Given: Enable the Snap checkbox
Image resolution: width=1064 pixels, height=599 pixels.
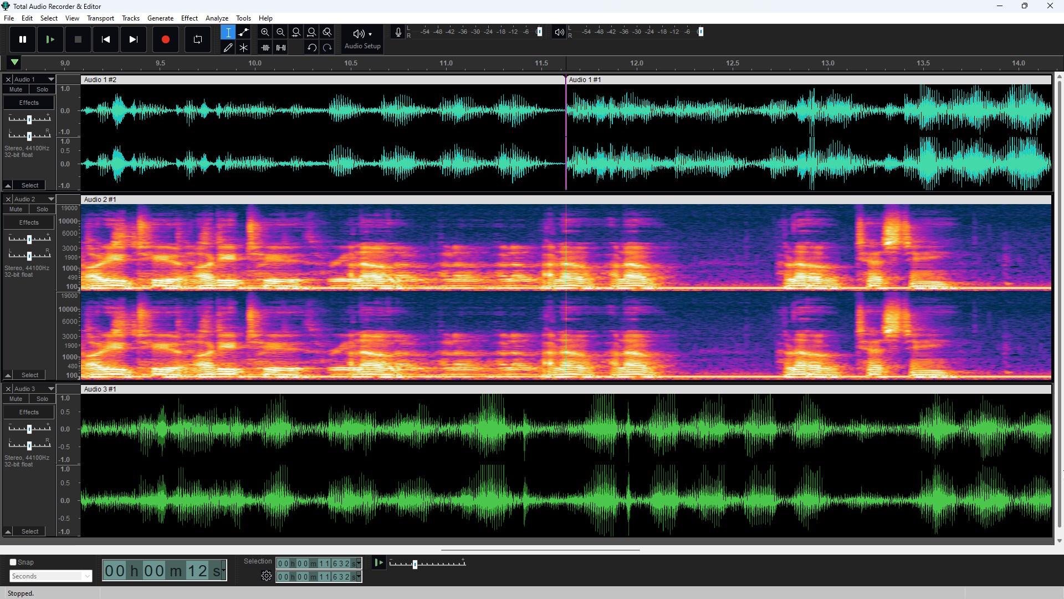Looking at the screenshot, I should click(x=13, y=562).
